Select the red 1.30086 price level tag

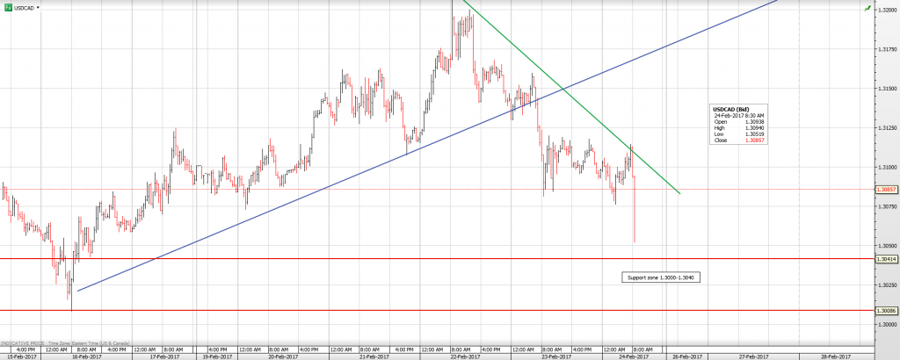(x=887, y=310)
